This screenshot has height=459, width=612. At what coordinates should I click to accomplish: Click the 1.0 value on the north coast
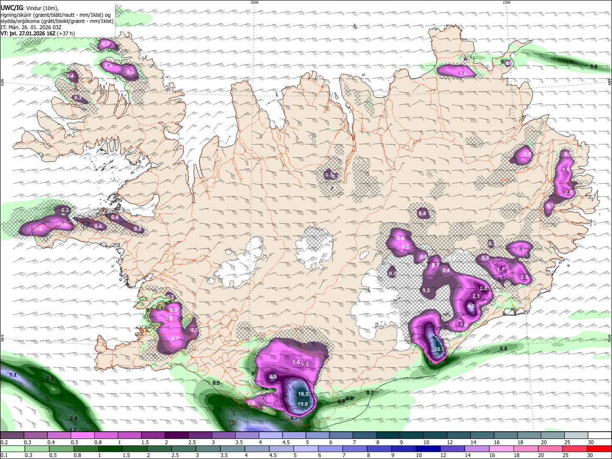(463, 74)
